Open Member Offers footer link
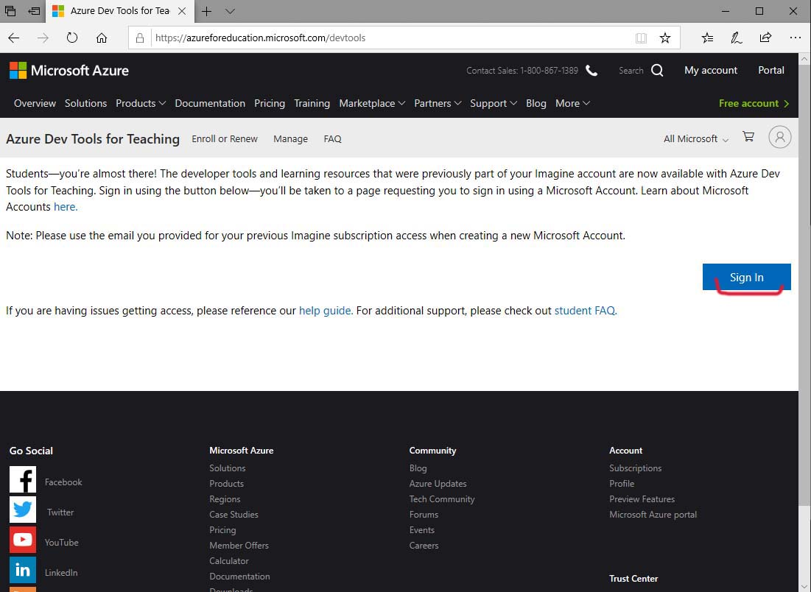This screenshot has height=592, width=811. [x=239, y=546]
